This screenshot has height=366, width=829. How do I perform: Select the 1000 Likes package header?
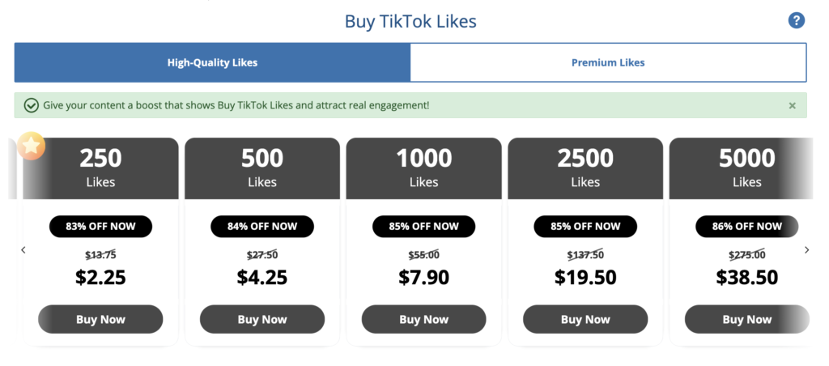[x=423, y=168]
